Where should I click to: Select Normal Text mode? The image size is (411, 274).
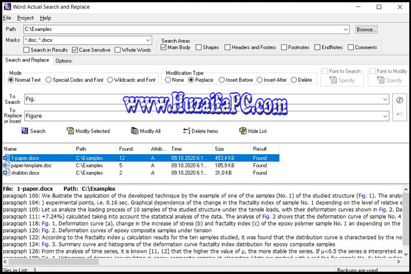[11, 80]
